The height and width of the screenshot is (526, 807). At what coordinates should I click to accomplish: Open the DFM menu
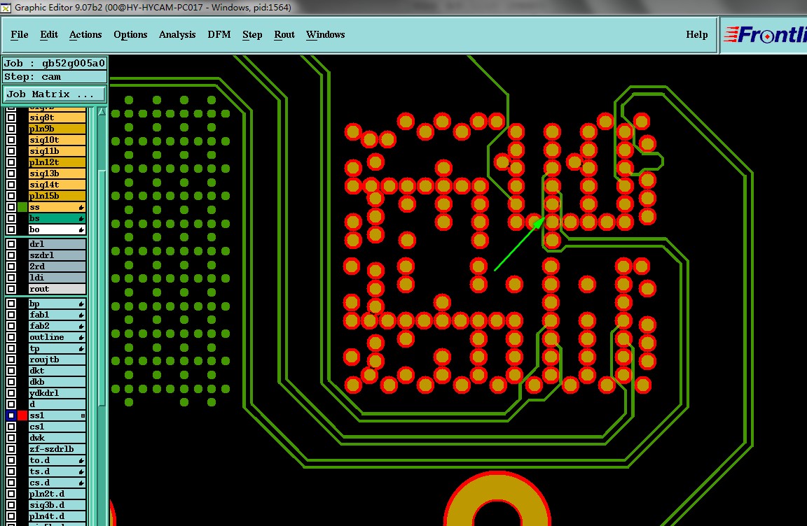click(219, 34)
